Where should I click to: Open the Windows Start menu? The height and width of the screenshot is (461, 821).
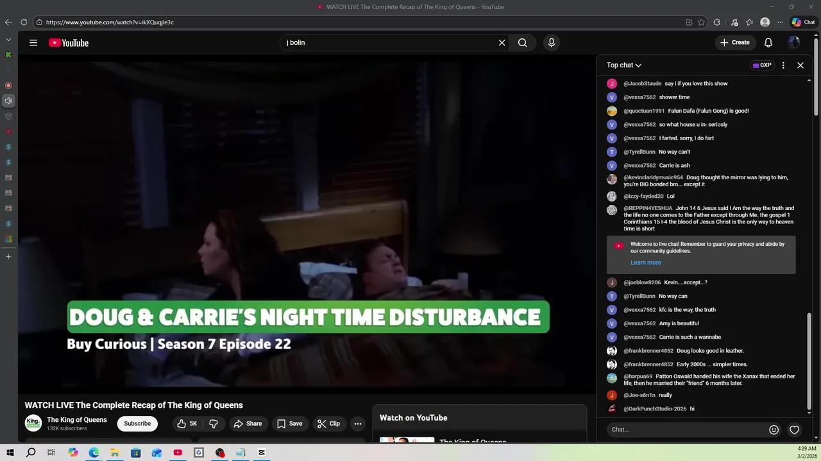(x=10, y=453)
